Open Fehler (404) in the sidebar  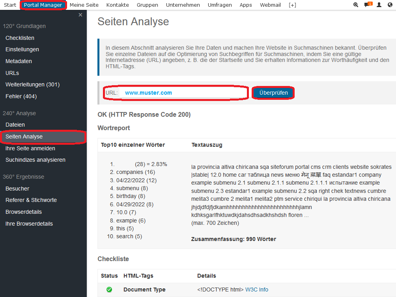(x=21, y=96)
